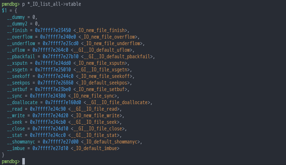Click the __GI__IO_file_close symbol
The image size is (286, 165).
(x=98, y=129)
